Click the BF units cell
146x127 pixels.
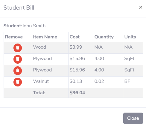[x=133, y=82]
